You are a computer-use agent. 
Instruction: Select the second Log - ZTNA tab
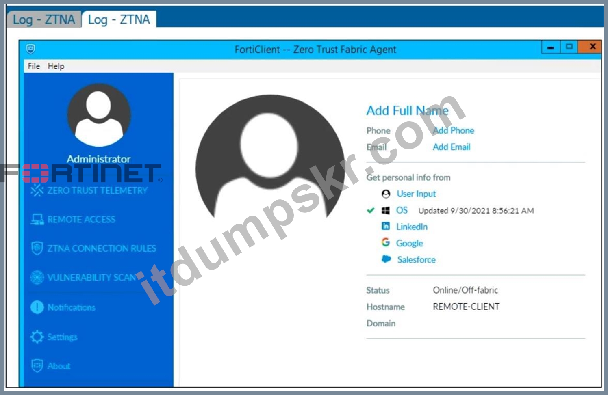tap(119, 19)
